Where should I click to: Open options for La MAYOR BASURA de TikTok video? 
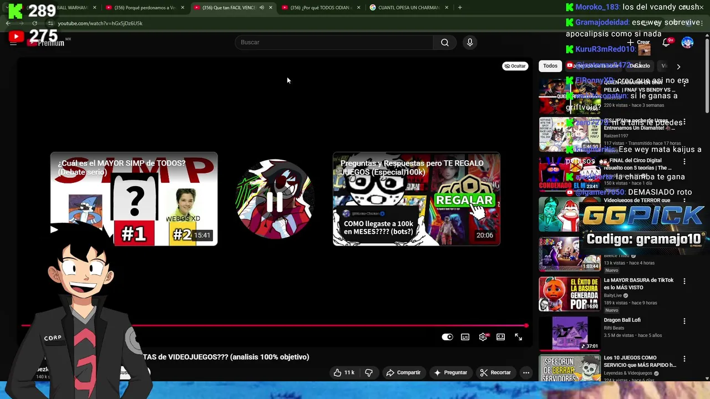point(684,282)
